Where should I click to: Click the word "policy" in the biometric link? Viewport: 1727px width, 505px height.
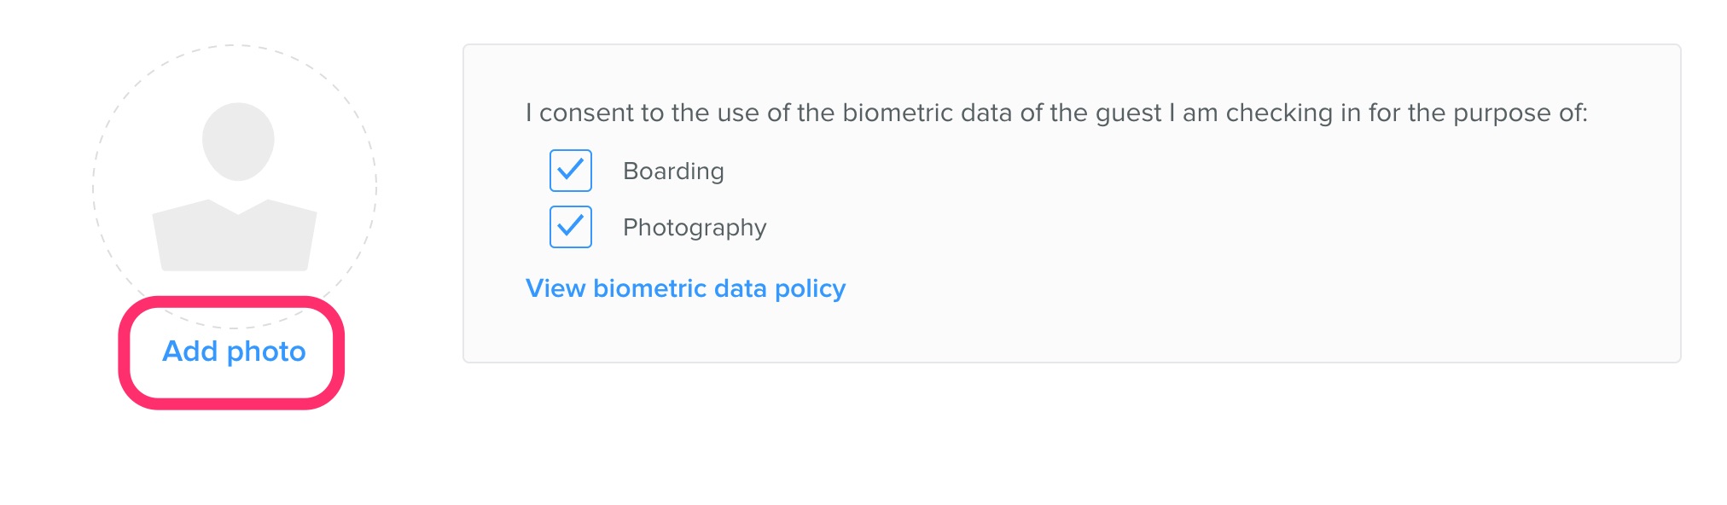810,289
